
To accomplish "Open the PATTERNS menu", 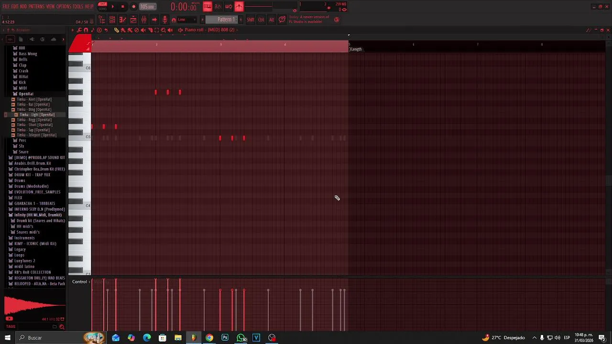I will pos(36,7).
